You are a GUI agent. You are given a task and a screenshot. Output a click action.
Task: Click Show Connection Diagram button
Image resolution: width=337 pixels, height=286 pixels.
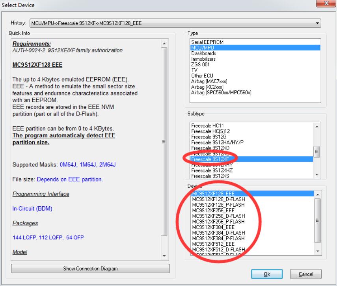click(90, 269)
